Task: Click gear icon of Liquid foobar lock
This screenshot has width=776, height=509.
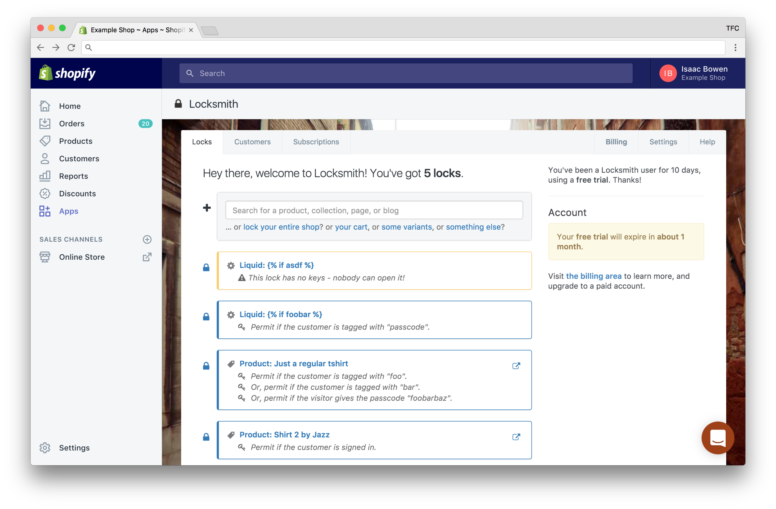Action: click(x=231, y=315)
